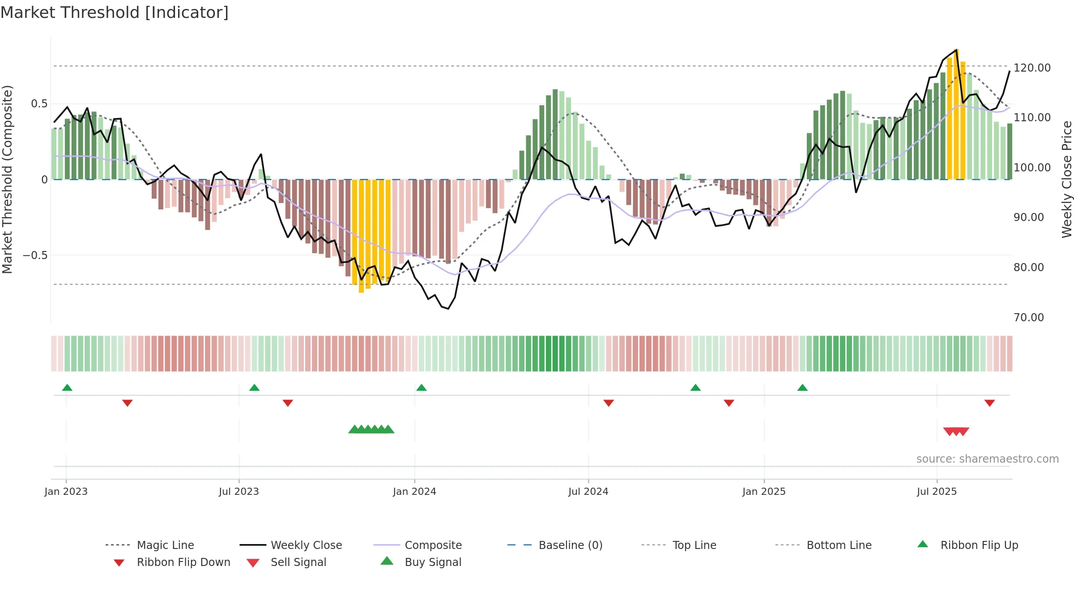Image resolution: width=1074 pixels, height=604 pixels.
Task: Click the 100.00 price axis label
Action: click(x=1032, y=168)
